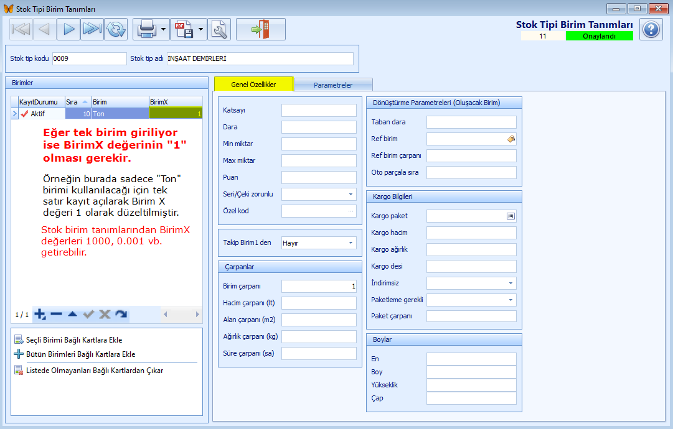Click the Kargo desi field
This screenshot has width=673, height=429.
[x=471, y=266]
